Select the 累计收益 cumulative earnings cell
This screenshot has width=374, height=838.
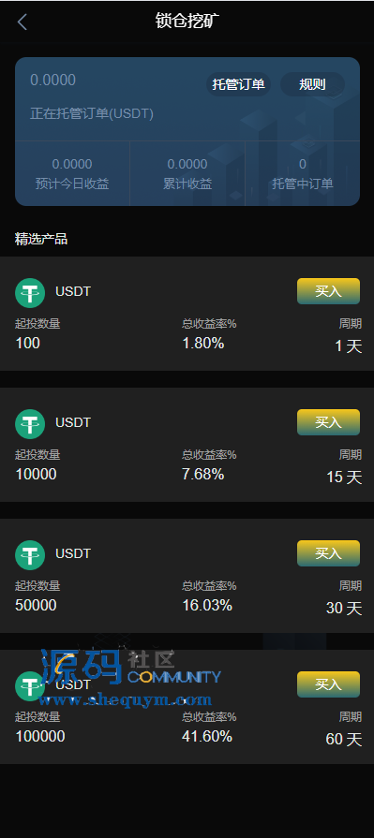(187, 173)
